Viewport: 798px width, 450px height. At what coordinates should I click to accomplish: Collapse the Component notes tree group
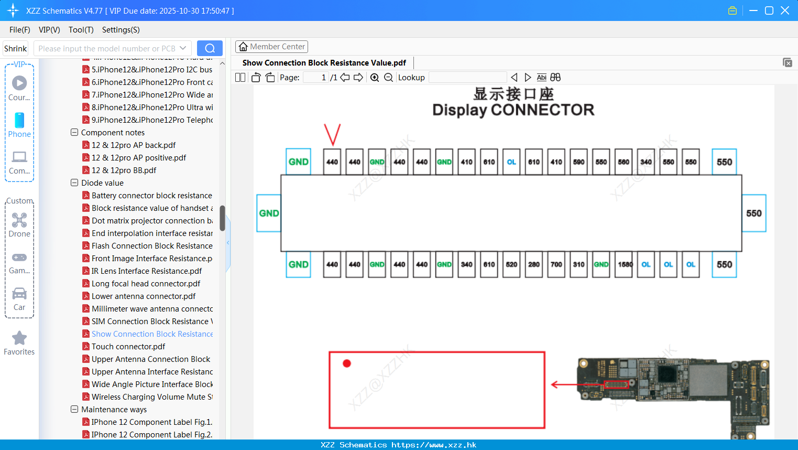[x=74, y=132]
